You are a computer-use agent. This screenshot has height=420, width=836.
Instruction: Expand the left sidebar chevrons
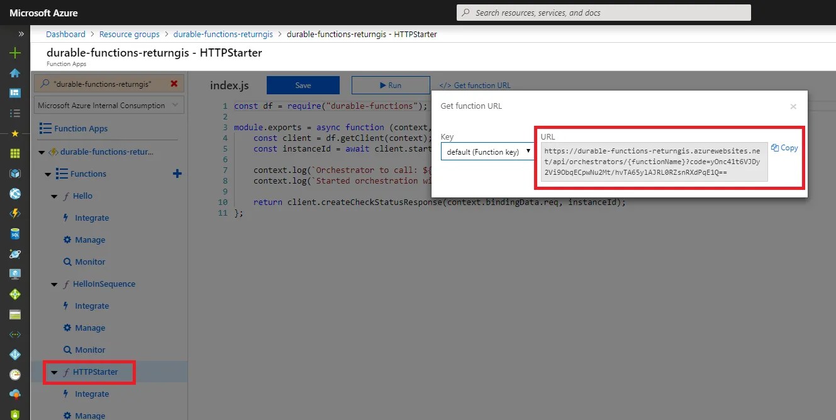(x=21, y=34)
